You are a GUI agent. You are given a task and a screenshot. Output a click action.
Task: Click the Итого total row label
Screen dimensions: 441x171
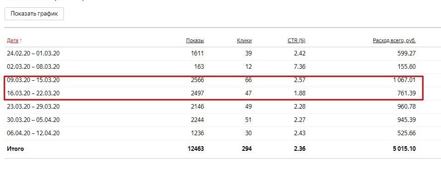click(16, 149)
